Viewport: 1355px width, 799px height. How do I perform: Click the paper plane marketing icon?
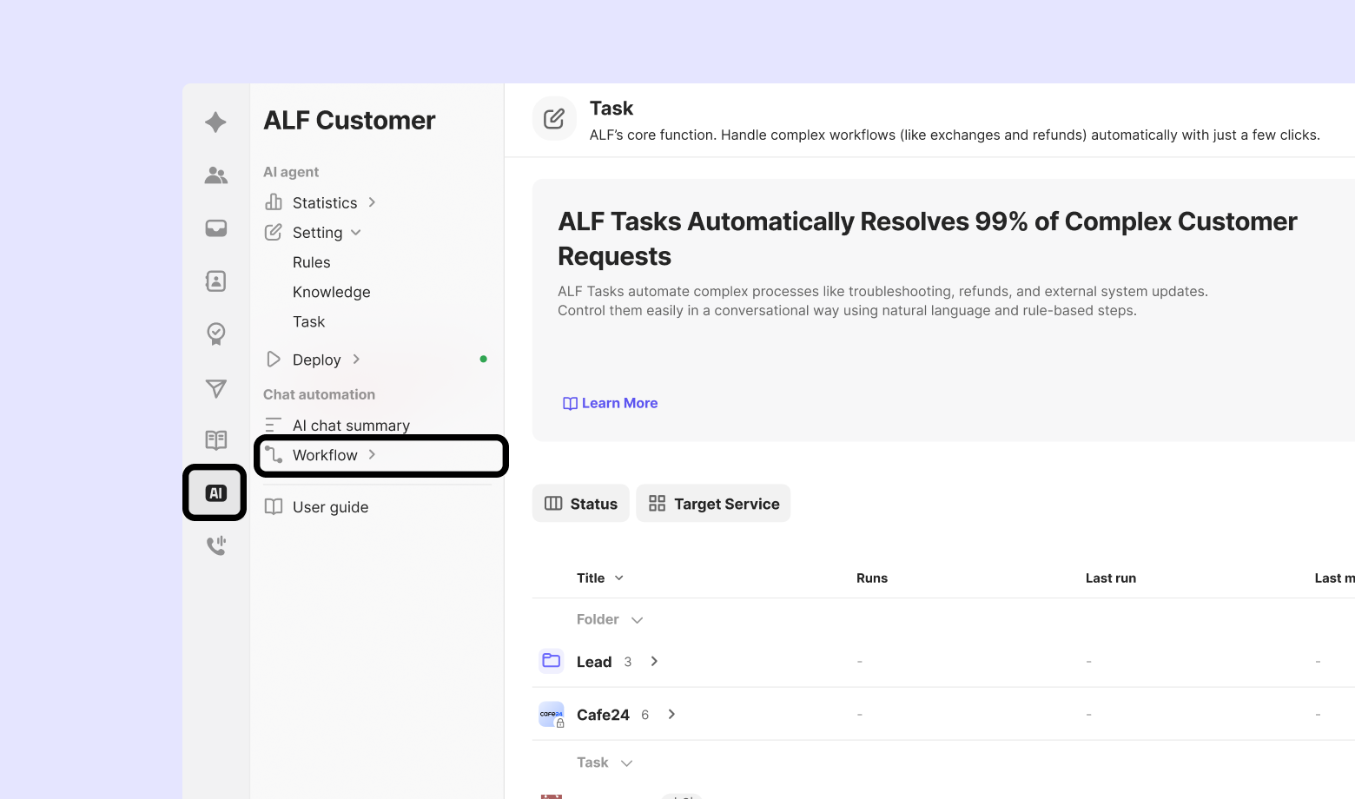click(x=215, y=388)
